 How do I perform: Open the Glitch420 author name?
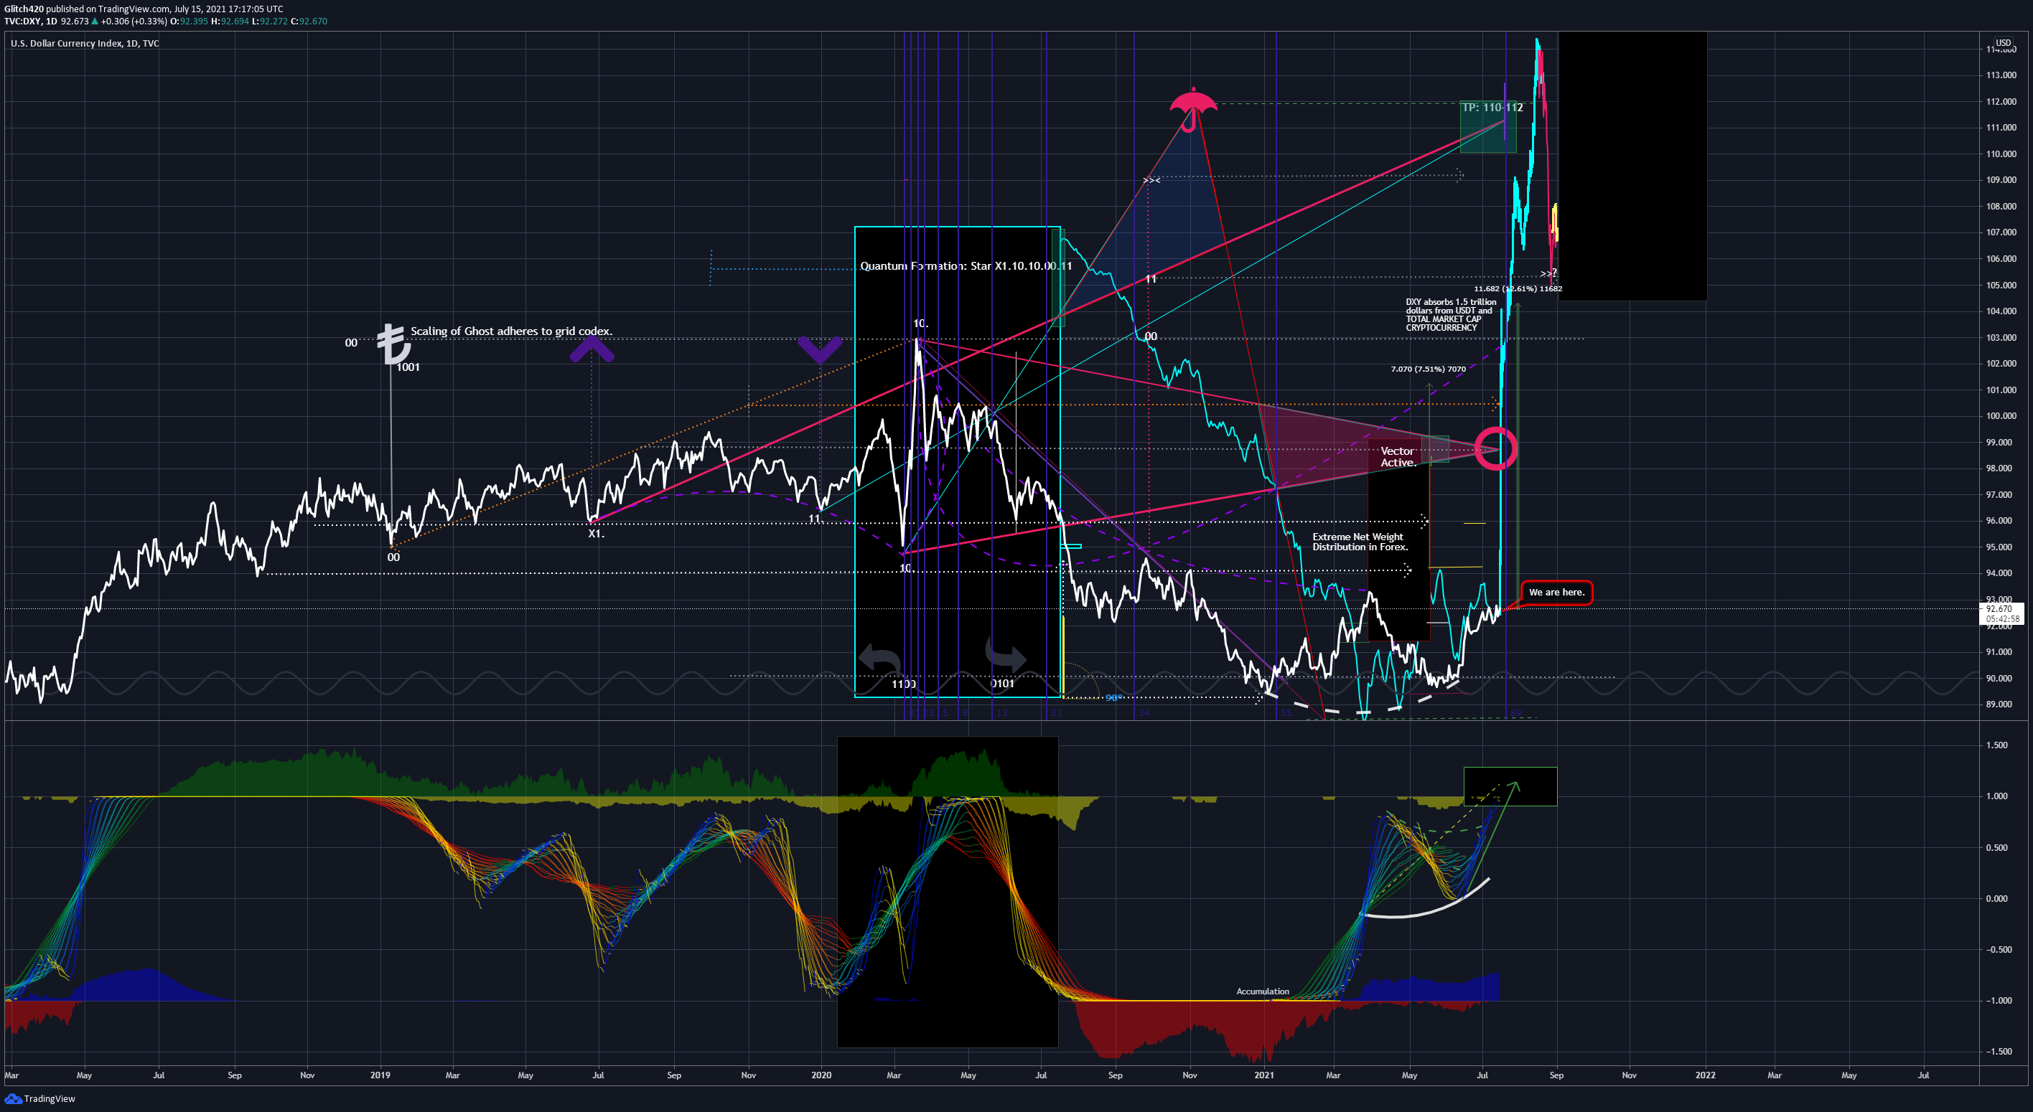coord(24,9)
